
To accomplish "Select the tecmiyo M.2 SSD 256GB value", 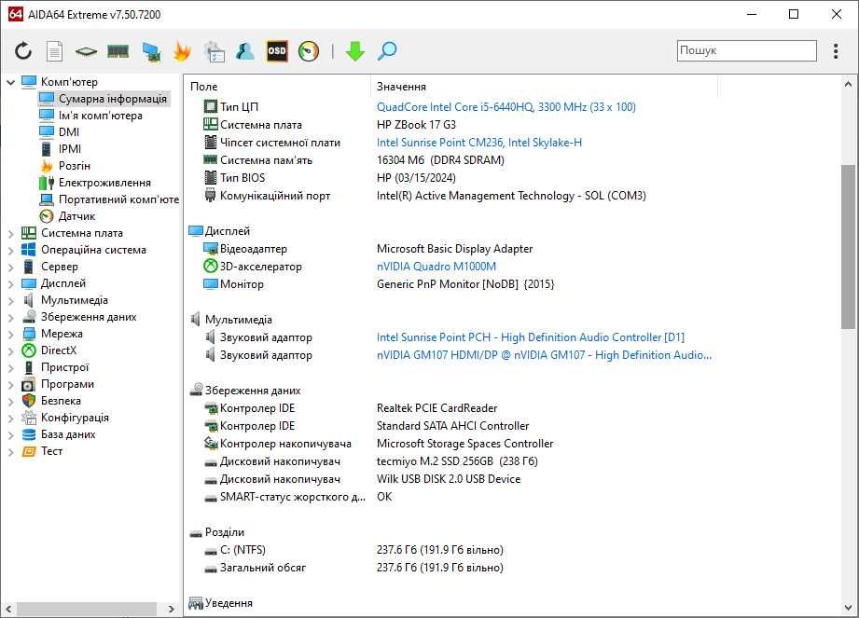I will [457, 461].
